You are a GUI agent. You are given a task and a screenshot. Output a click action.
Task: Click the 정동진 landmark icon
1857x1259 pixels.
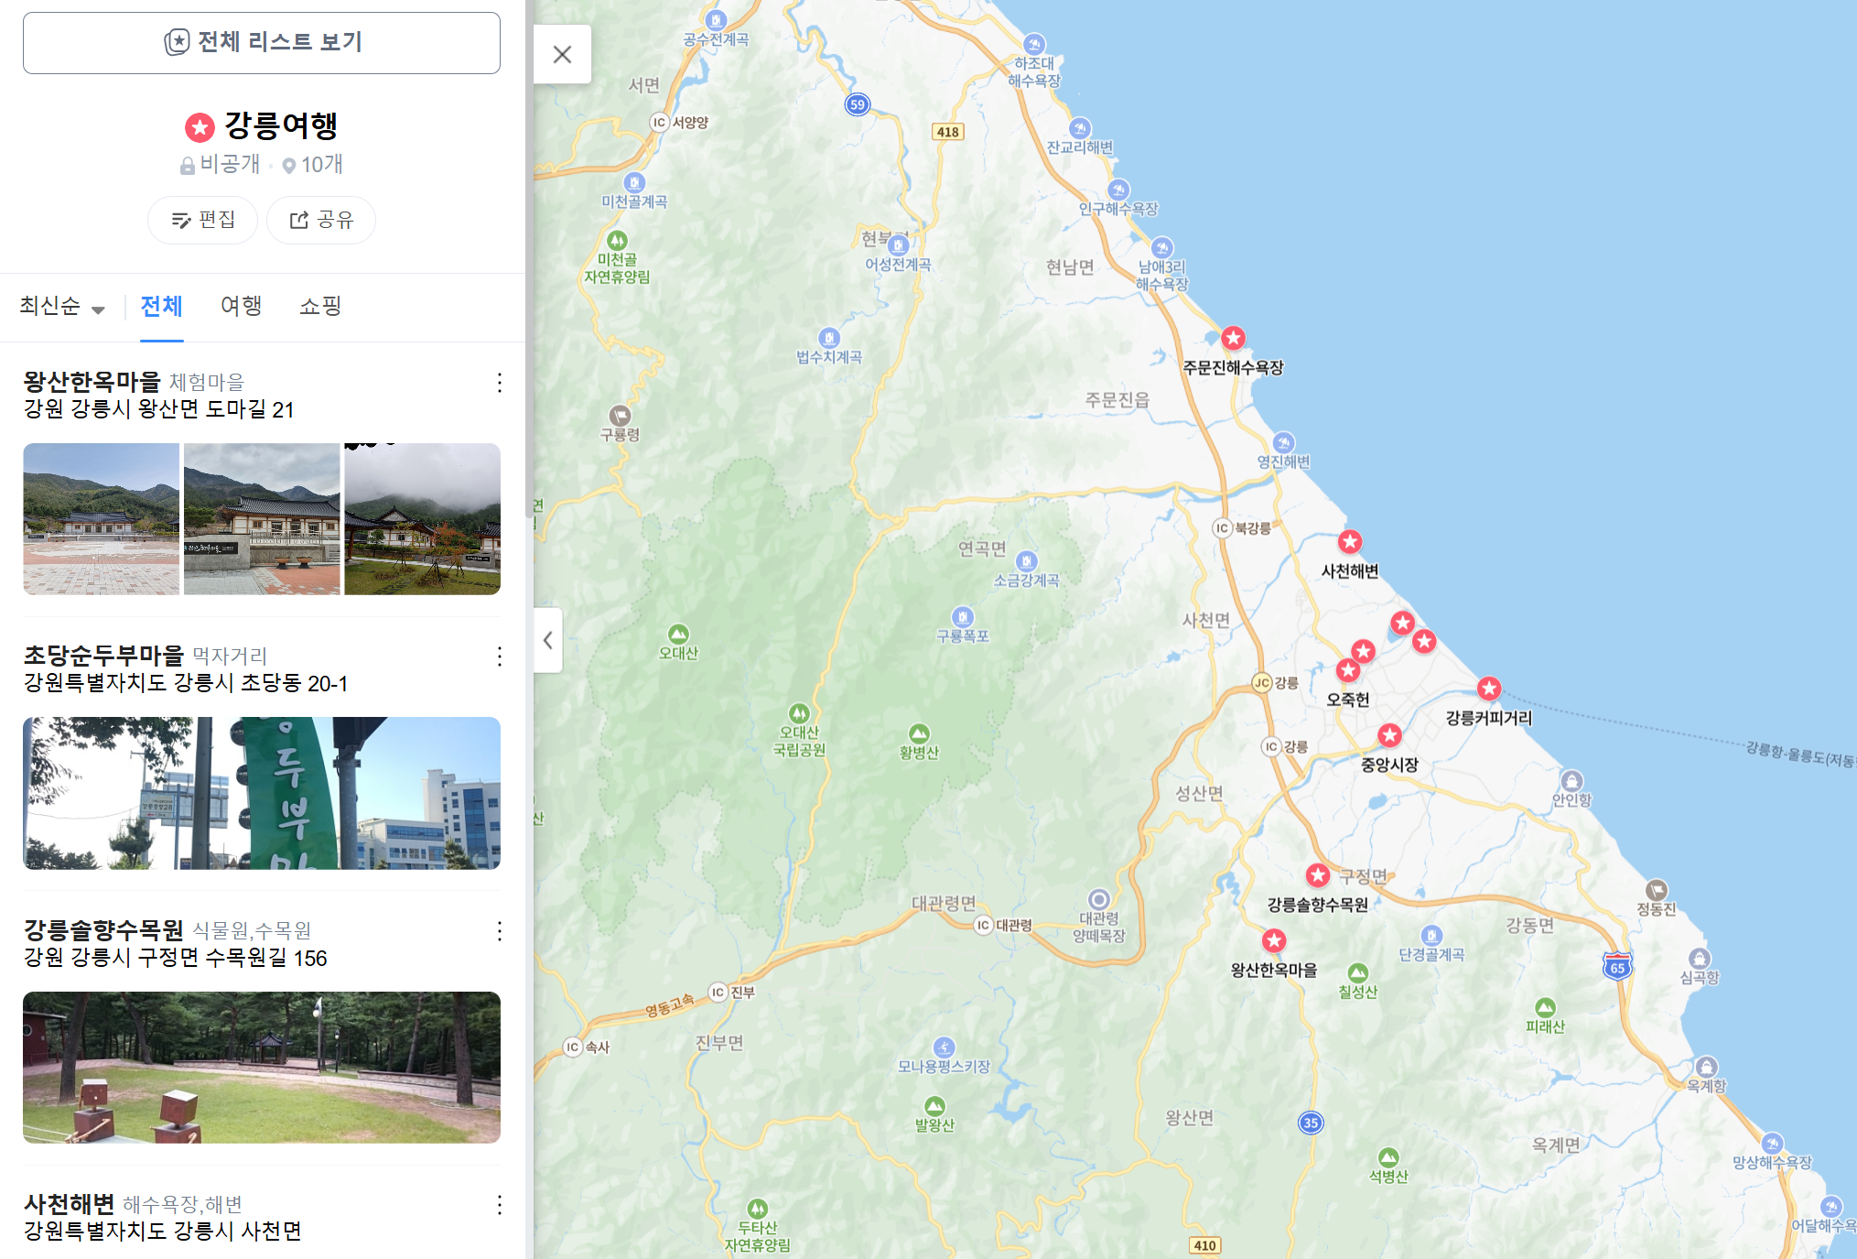(1657, 889)
